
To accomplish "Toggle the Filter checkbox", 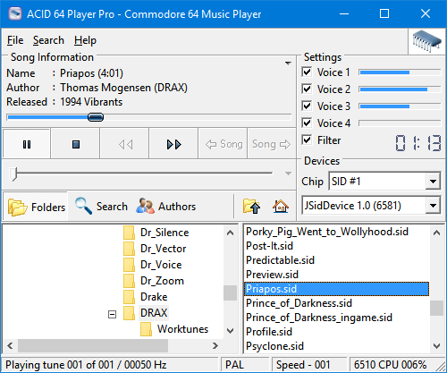I will pos(307,140).
